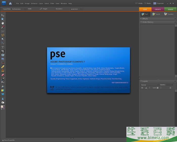Select the Eraser tool
177x142 pixels.
click(x=3, y=75)
